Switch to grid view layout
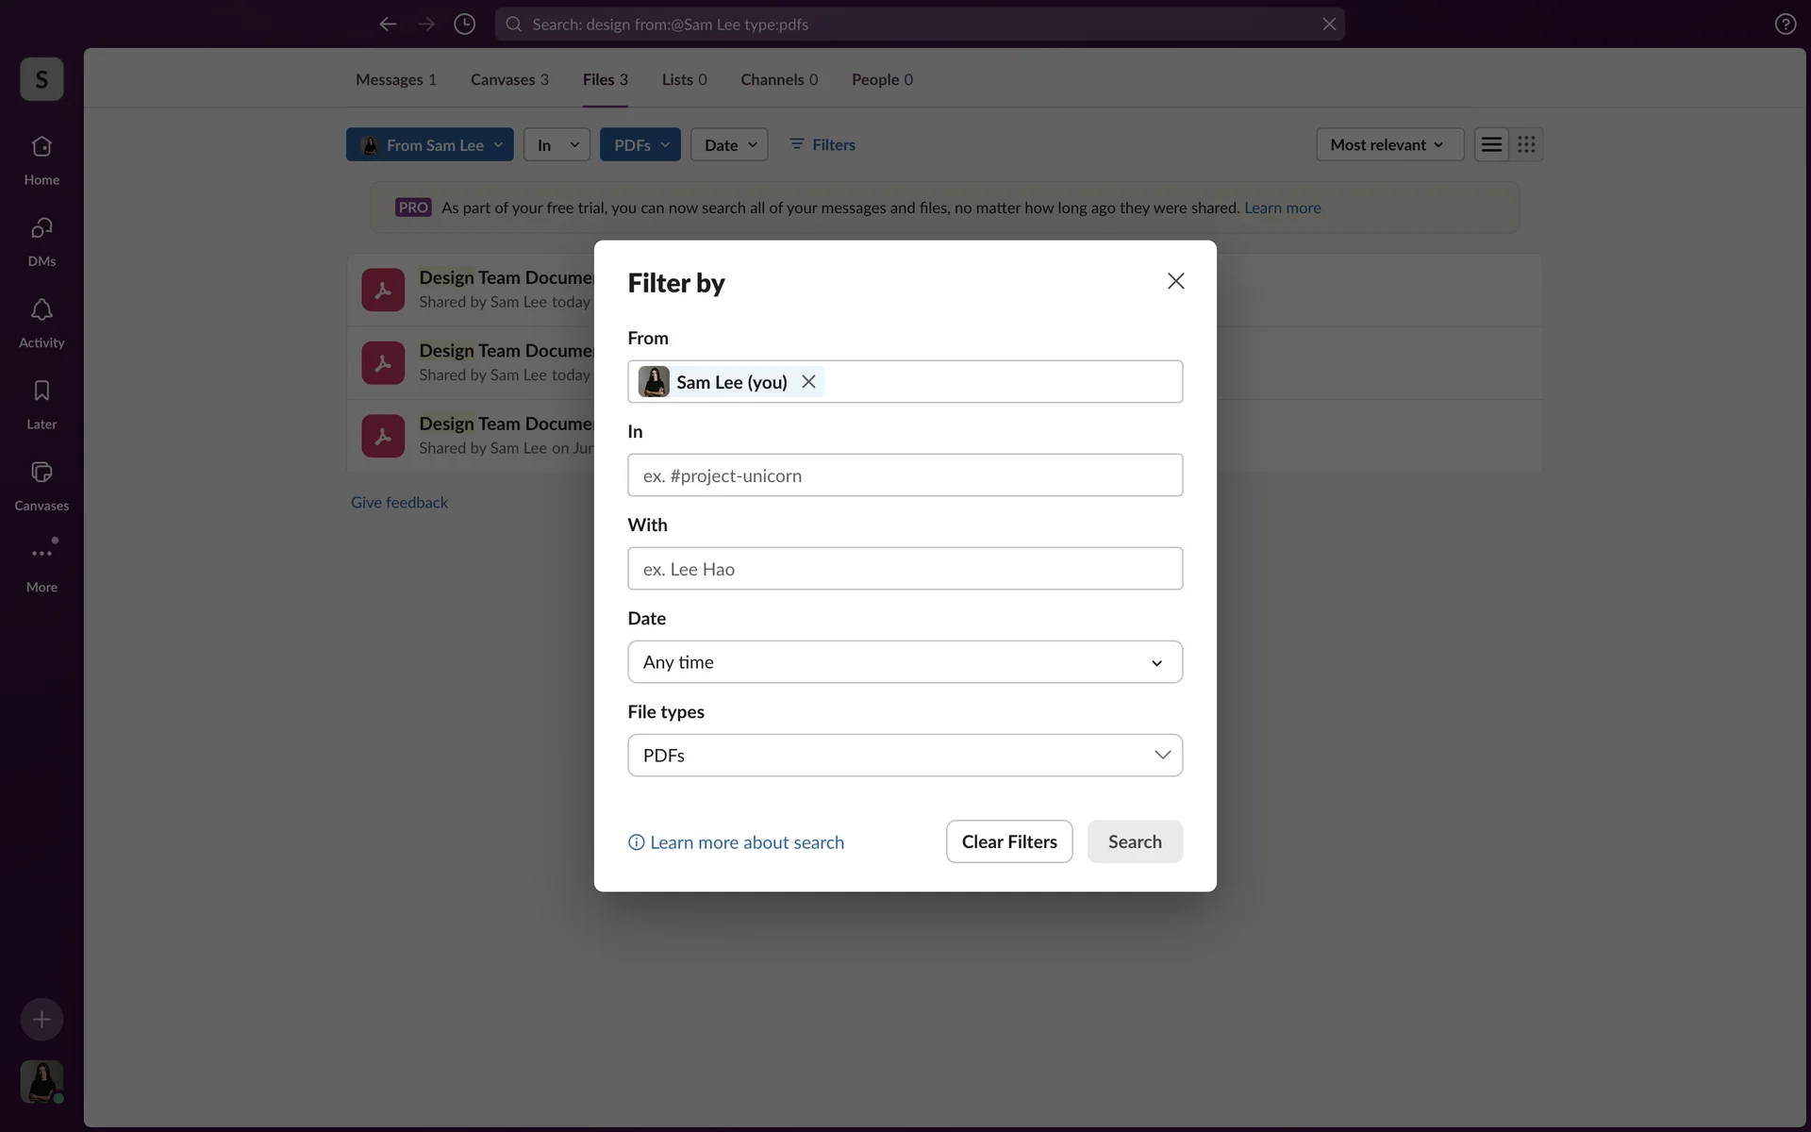 point(1526,144)
